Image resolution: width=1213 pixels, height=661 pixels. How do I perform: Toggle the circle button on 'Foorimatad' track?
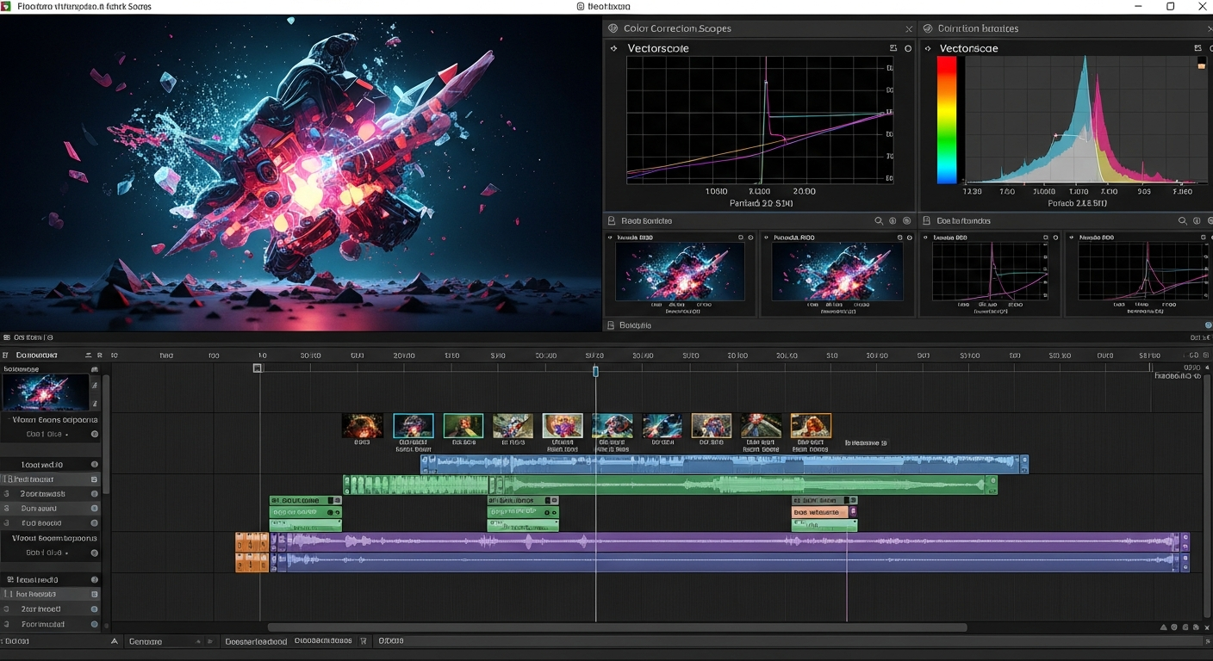coord(95,624)
